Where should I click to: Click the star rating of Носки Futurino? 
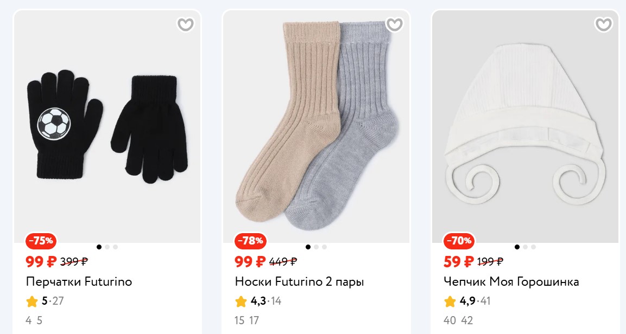[241, 301]
